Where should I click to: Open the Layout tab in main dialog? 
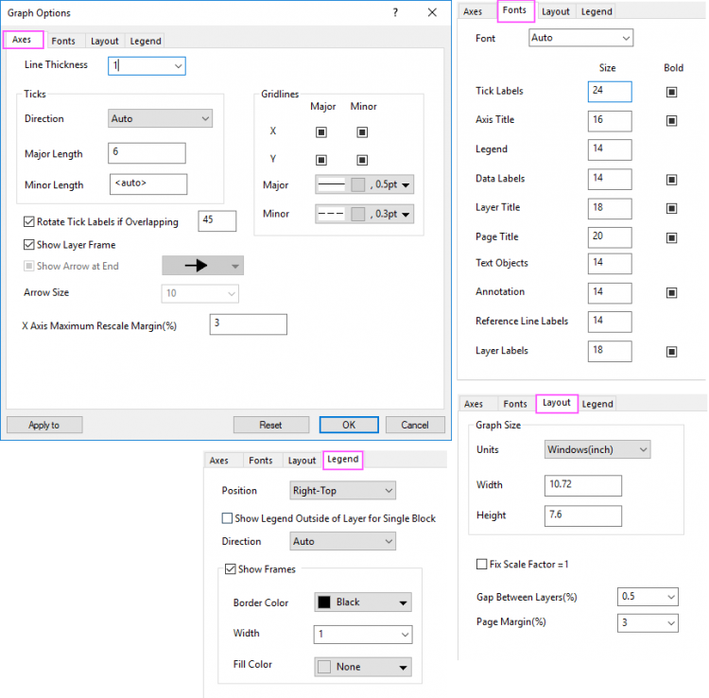pyautogui.click(x=104, y=41)
